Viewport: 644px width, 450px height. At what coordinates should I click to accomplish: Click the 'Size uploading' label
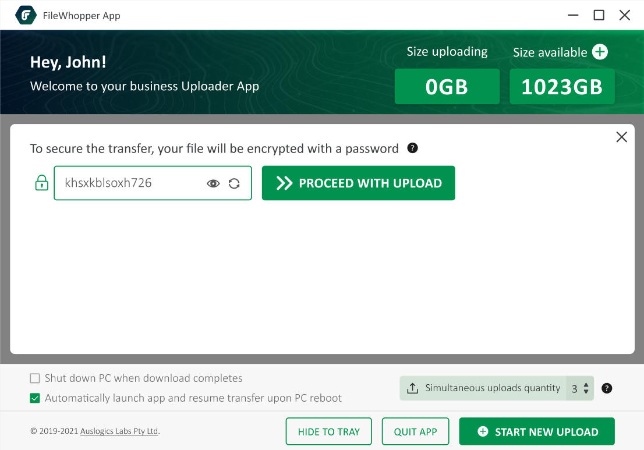[x=447, y=52]
